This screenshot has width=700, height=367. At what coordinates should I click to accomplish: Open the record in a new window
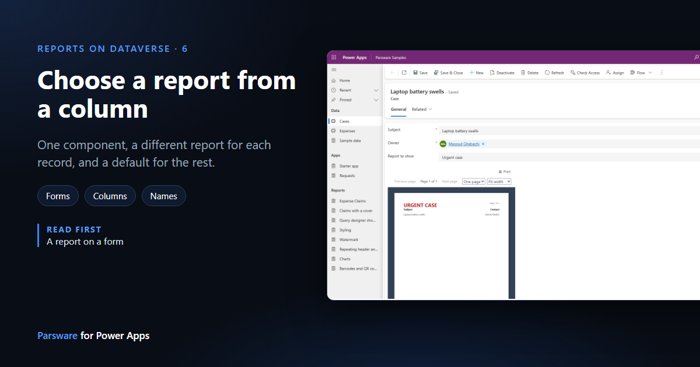(x=404, y=73)
